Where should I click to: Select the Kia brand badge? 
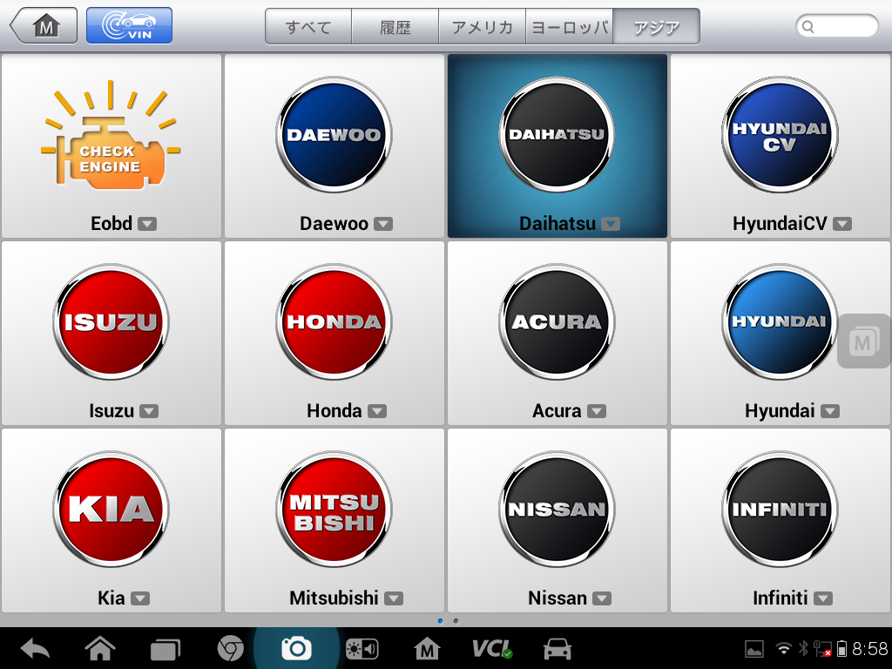point(111,509)
